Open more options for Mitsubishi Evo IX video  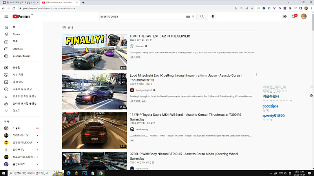[256, 75]
